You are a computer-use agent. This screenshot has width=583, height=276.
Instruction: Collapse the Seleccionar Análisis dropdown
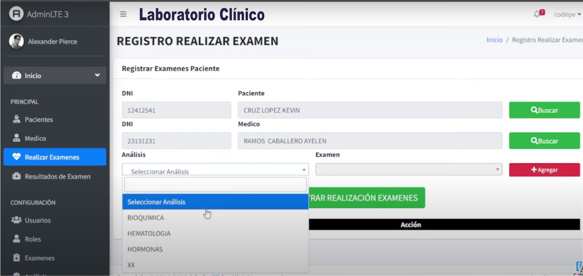coord(215,170)
